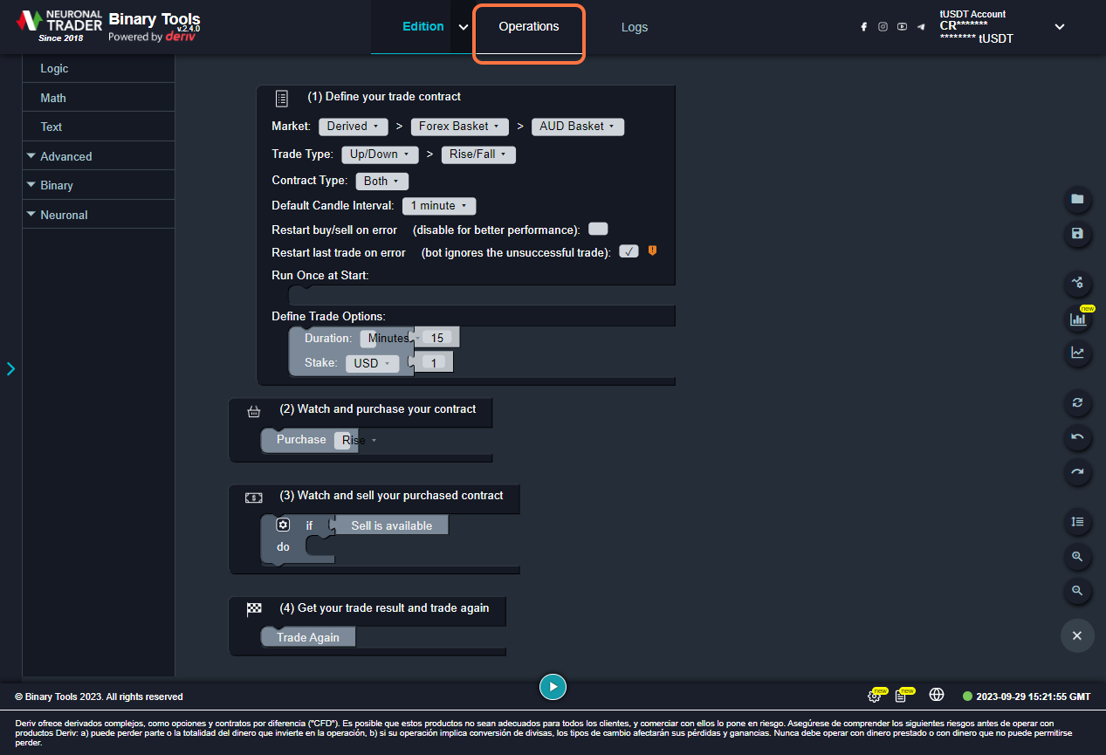Redo the last undone change
The image size is (1106, 755).
(1077, 472)
